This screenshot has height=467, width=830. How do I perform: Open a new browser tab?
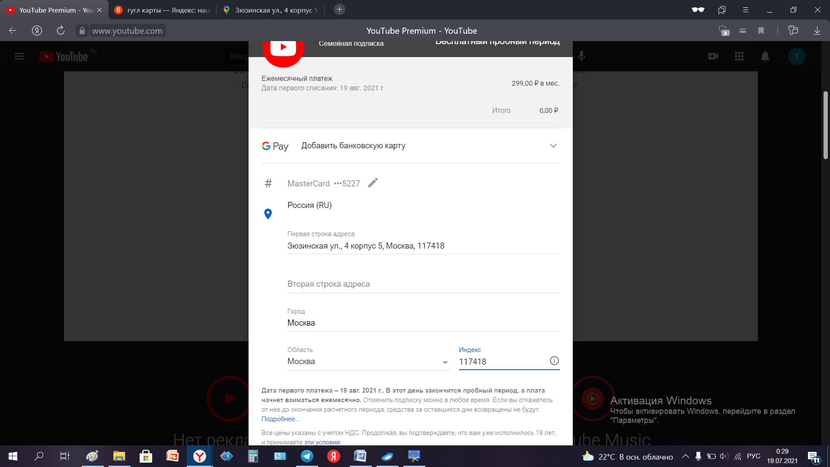point(339,10)
